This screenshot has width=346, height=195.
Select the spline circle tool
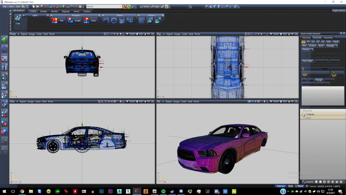(114, 21)
